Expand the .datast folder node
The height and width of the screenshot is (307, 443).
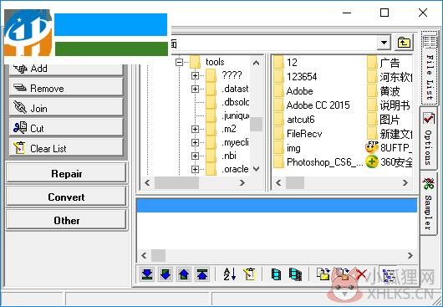coord(195,89)
